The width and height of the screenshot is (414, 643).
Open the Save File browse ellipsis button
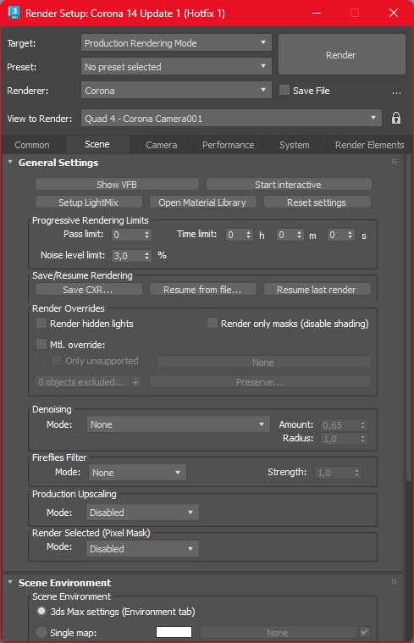click(x=396, y=91)
